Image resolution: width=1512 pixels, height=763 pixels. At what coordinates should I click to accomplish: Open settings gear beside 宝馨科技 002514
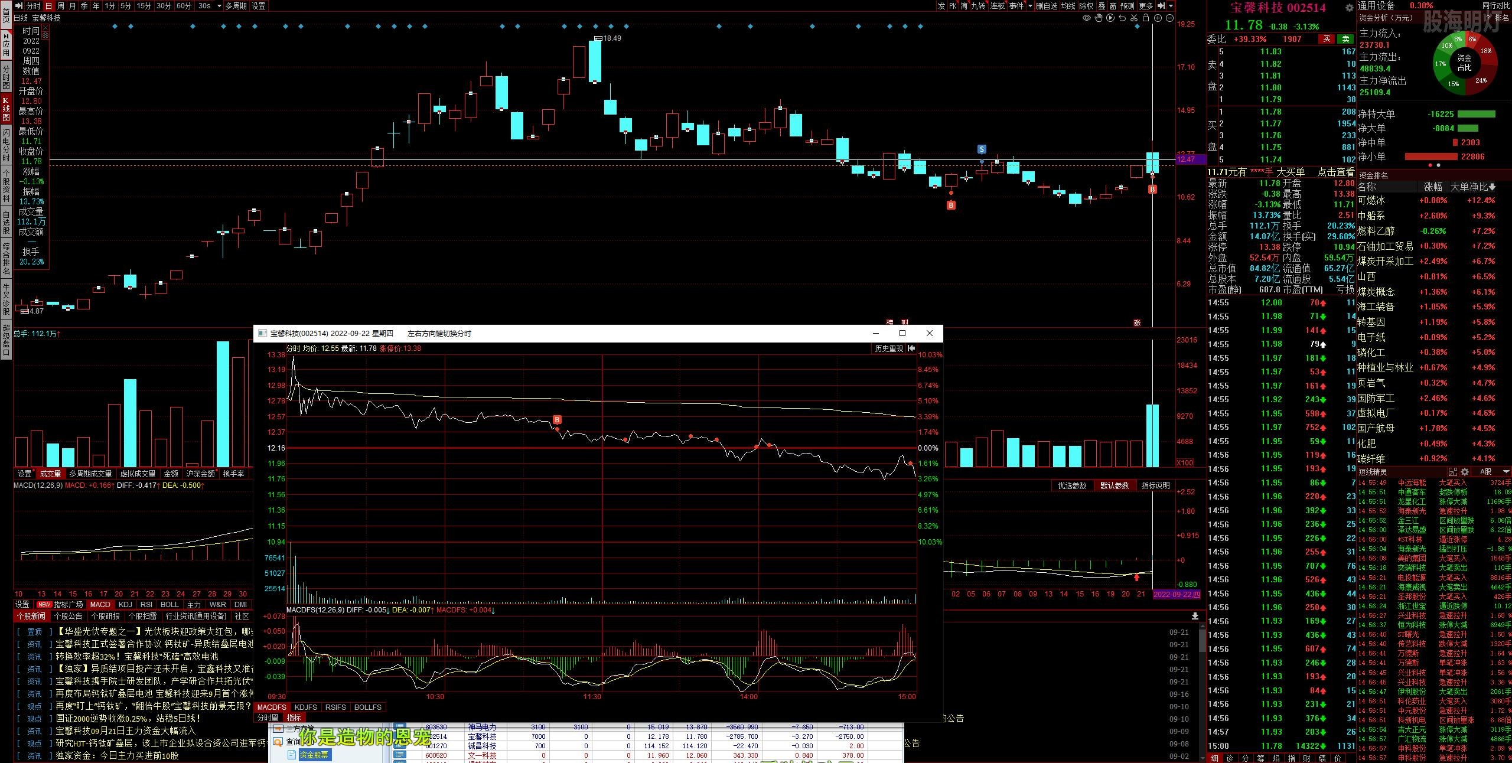point(1349,8)
